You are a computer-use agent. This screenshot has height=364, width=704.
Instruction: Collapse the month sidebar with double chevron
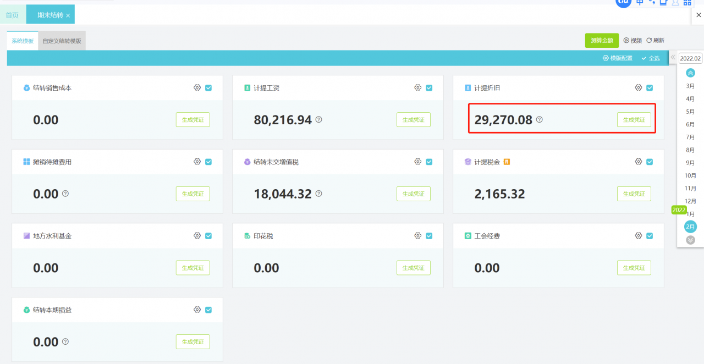tap(673, 58)
